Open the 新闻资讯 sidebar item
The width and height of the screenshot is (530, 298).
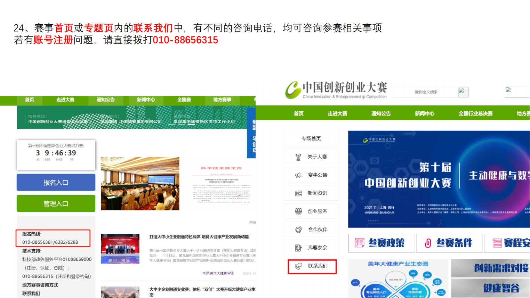click(x=311, y=193)
